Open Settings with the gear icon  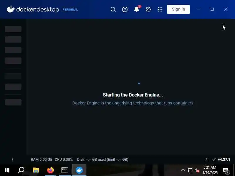pos(148,9)
